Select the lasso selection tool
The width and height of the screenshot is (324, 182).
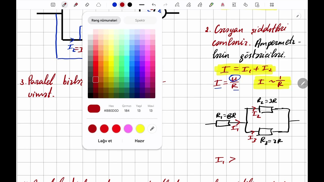pos(98,5)
